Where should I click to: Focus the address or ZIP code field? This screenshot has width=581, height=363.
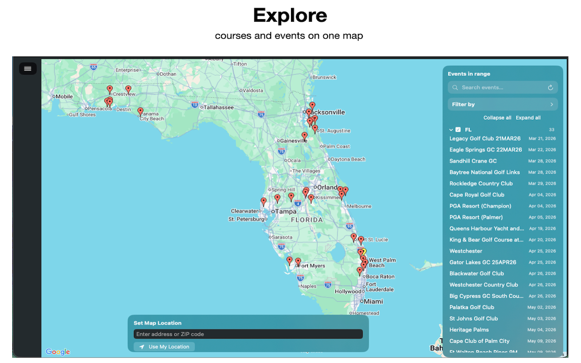tap(248, 334)
